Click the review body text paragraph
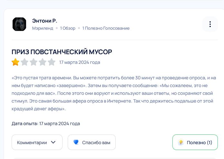Screen dimensions: 224x159 (114, 93)
